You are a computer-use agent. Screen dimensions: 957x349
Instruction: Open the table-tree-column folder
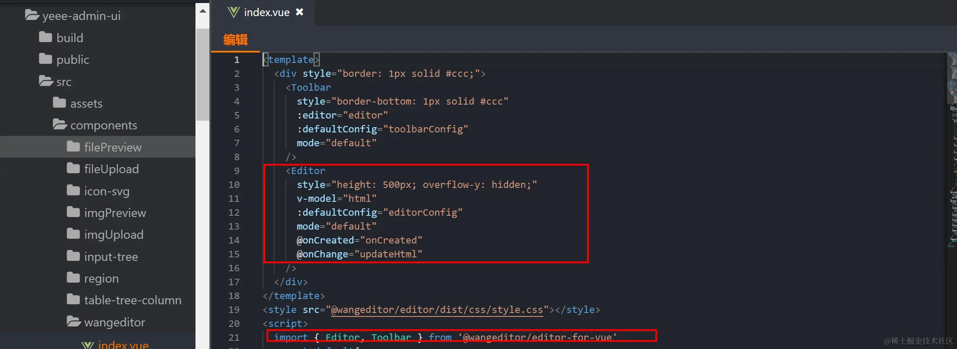coord(133,300)
